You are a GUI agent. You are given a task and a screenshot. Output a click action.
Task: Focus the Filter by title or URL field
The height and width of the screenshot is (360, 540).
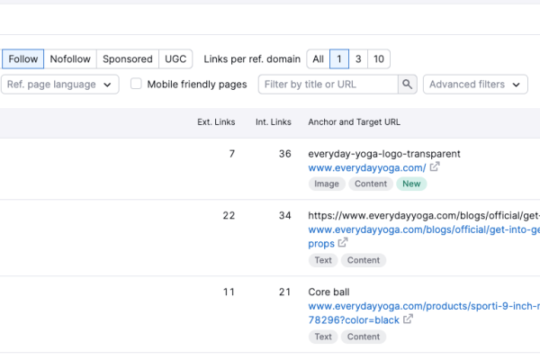328,85
